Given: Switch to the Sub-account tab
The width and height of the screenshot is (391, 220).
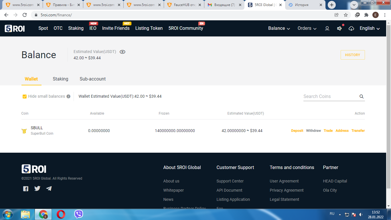Looking at the screenshot, I should (x=93, y=79).
